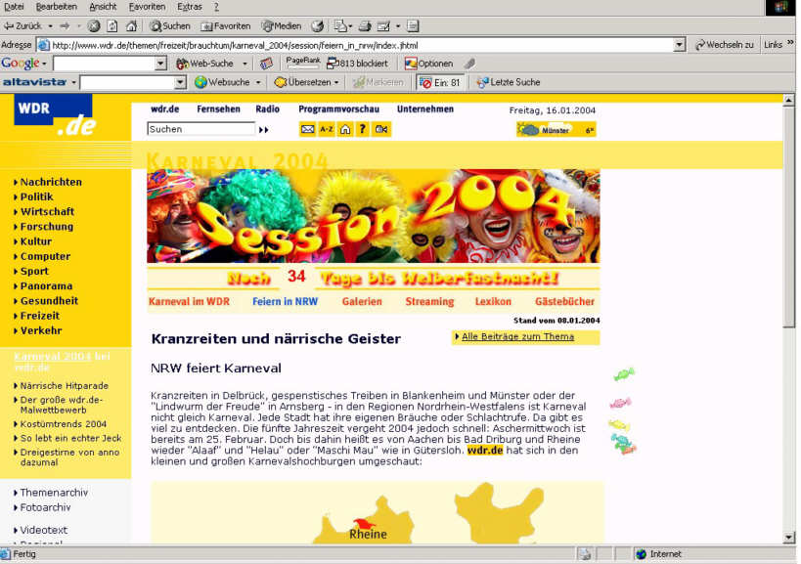Open browsing history (Verlauf) icon
Image resolution: width=801 pixels, height=564 pixels.
click(317, 26)
